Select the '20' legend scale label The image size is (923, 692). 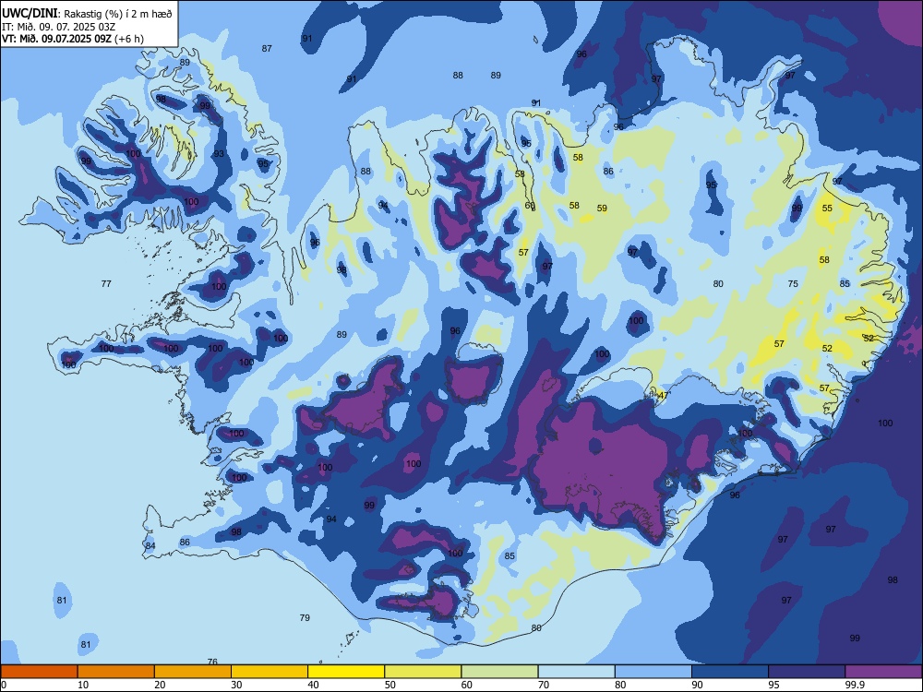pos(160,685)
